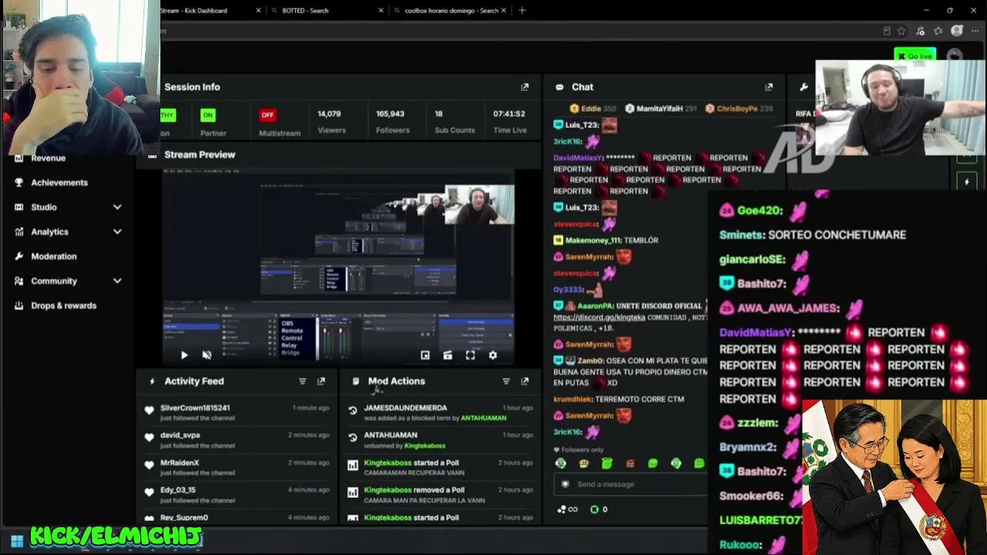Open stream preview player settings gear
987x555 pixels.
[493, 355]
